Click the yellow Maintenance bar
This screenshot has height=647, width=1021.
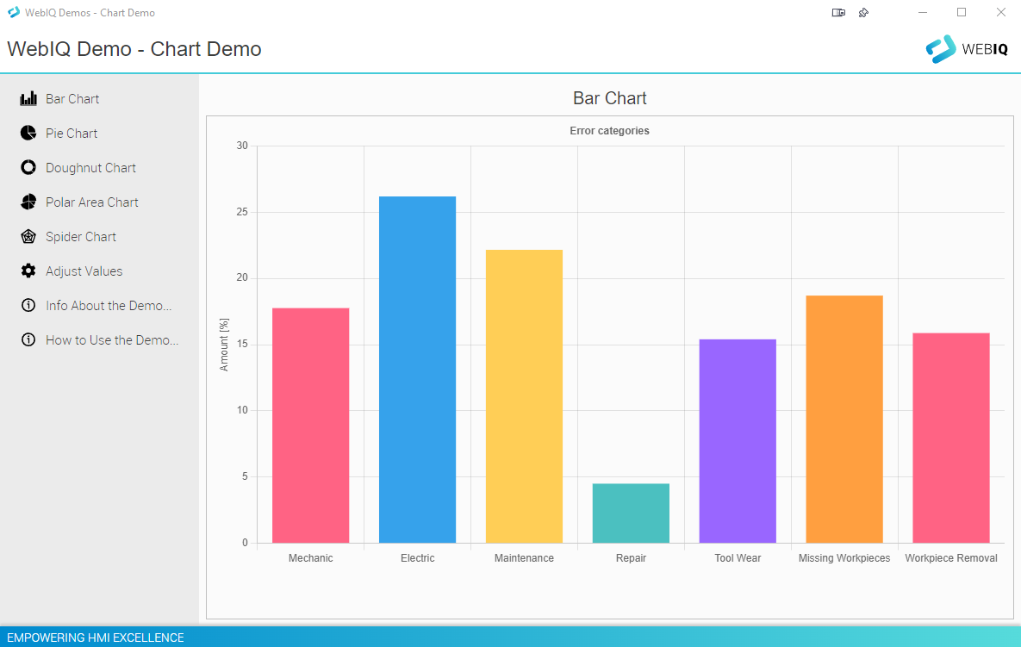pos(524,396)
